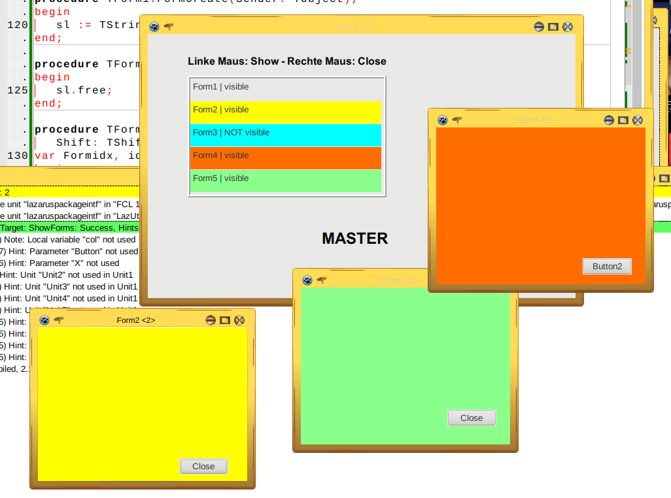The width and height of the screenshot is (671, 498).
Task: Select 'Parameter "X" not used' hint
Action: coord(70,263)
